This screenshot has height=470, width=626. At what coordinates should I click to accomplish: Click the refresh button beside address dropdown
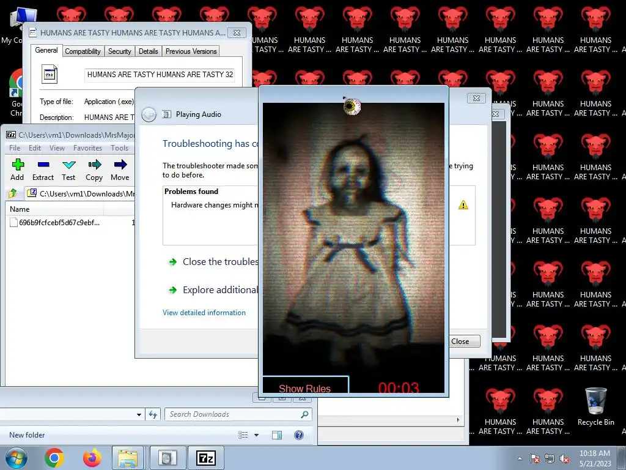[x=153, y=414]
